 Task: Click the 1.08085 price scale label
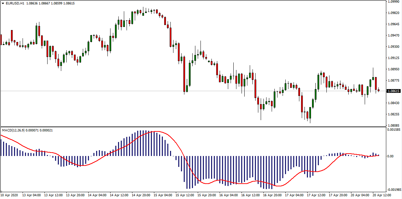[394, 125]
